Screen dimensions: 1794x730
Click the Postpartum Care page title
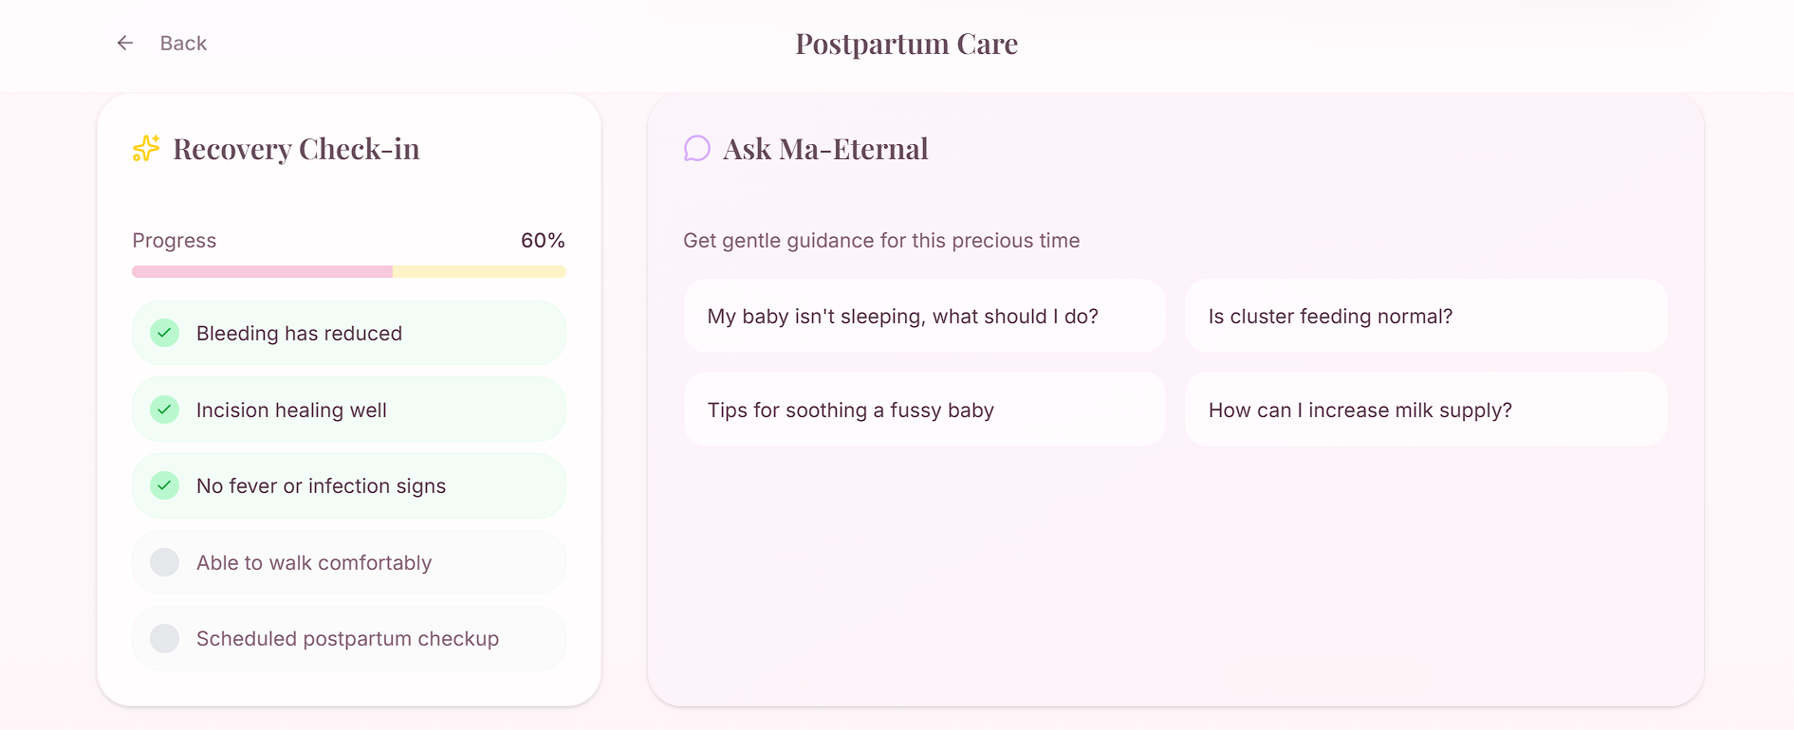(906, 44)
